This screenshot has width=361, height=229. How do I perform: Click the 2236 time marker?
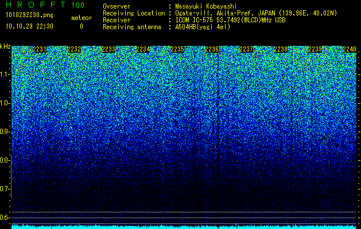coord(212,49)
